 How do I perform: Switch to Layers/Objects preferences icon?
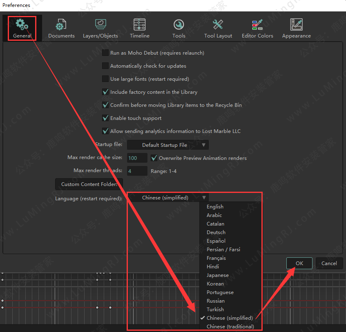100,25
